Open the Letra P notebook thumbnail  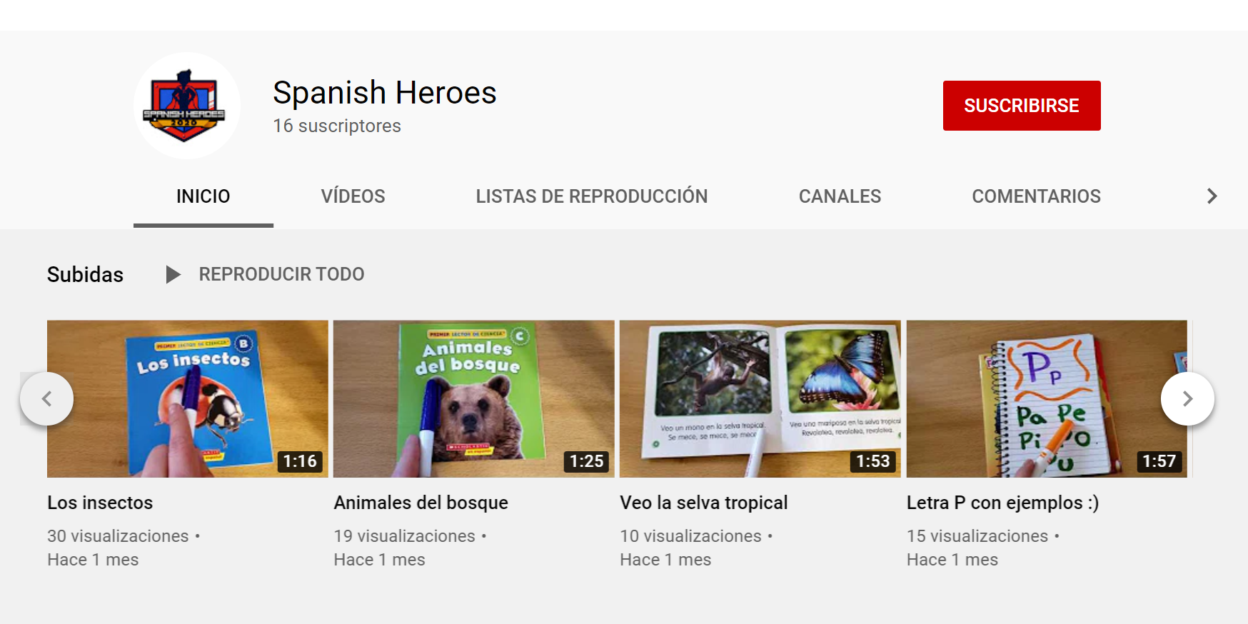coord(1047,398)
